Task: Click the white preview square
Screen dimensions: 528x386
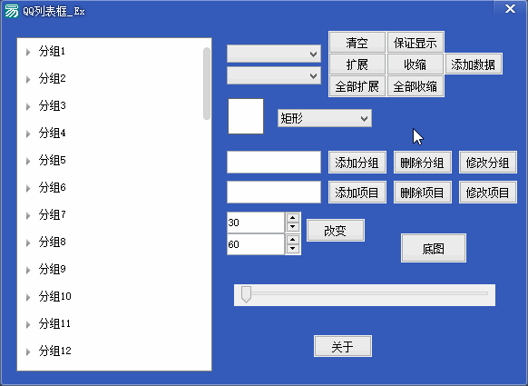Action: (246, 116)
